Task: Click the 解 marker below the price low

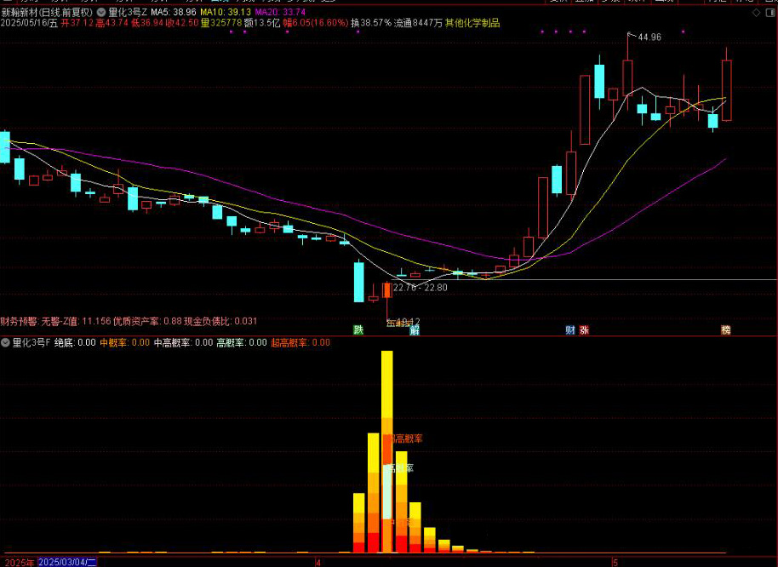Action: (x=415, y=331)
